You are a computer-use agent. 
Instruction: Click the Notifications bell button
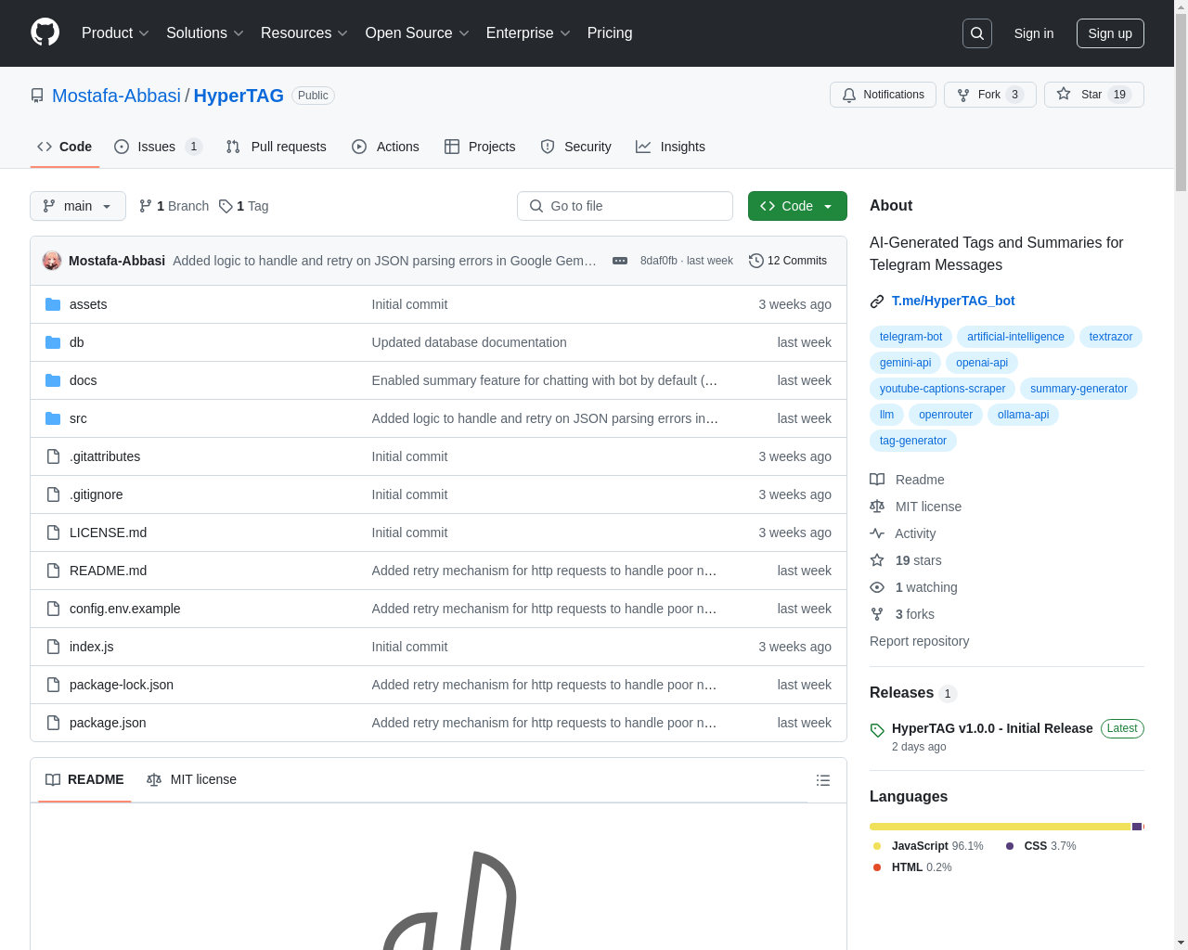(x=883, y=95)
